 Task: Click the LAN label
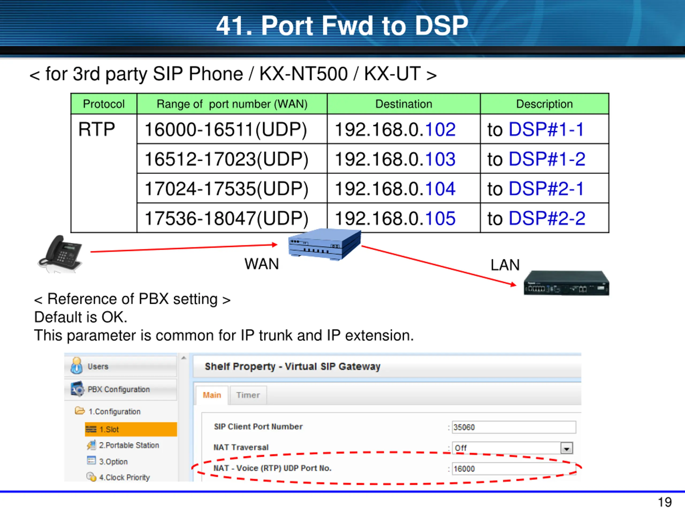click(x=505, y=265)
